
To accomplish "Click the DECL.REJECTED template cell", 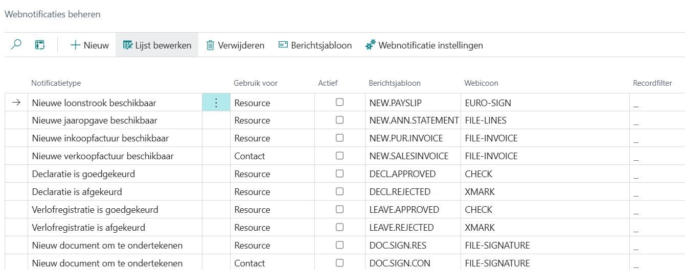I will 400,192.
